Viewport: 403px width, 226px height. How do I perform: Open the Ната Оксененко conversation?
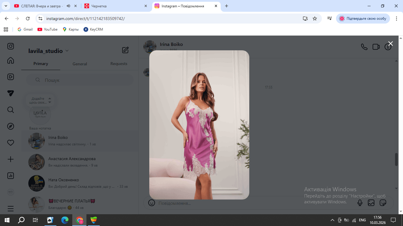tap(80, 183)
